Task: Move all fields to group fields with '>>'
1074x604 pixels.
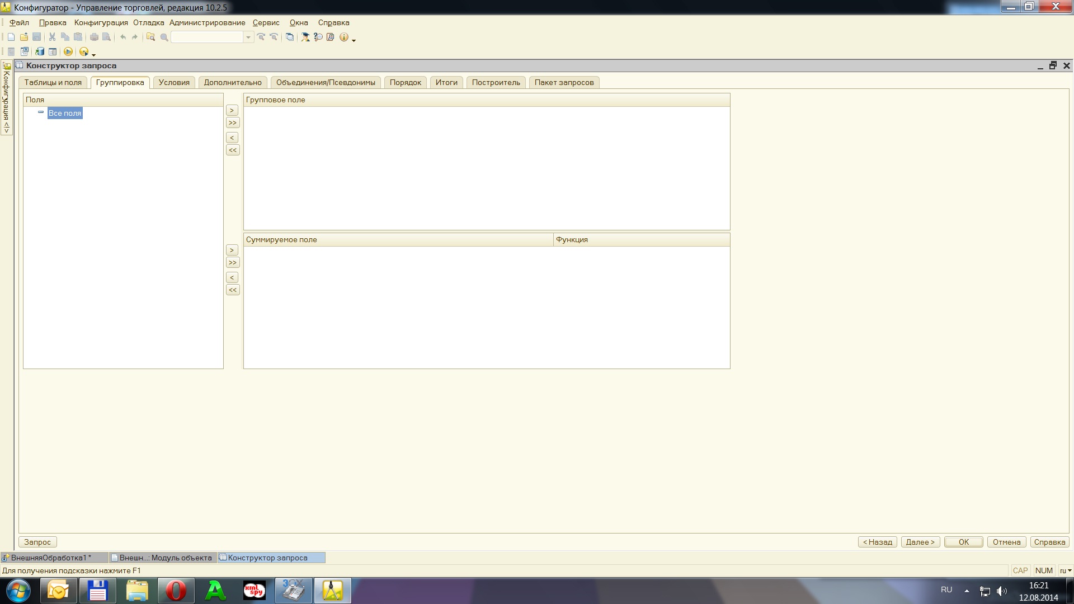Action: (233, 122)
